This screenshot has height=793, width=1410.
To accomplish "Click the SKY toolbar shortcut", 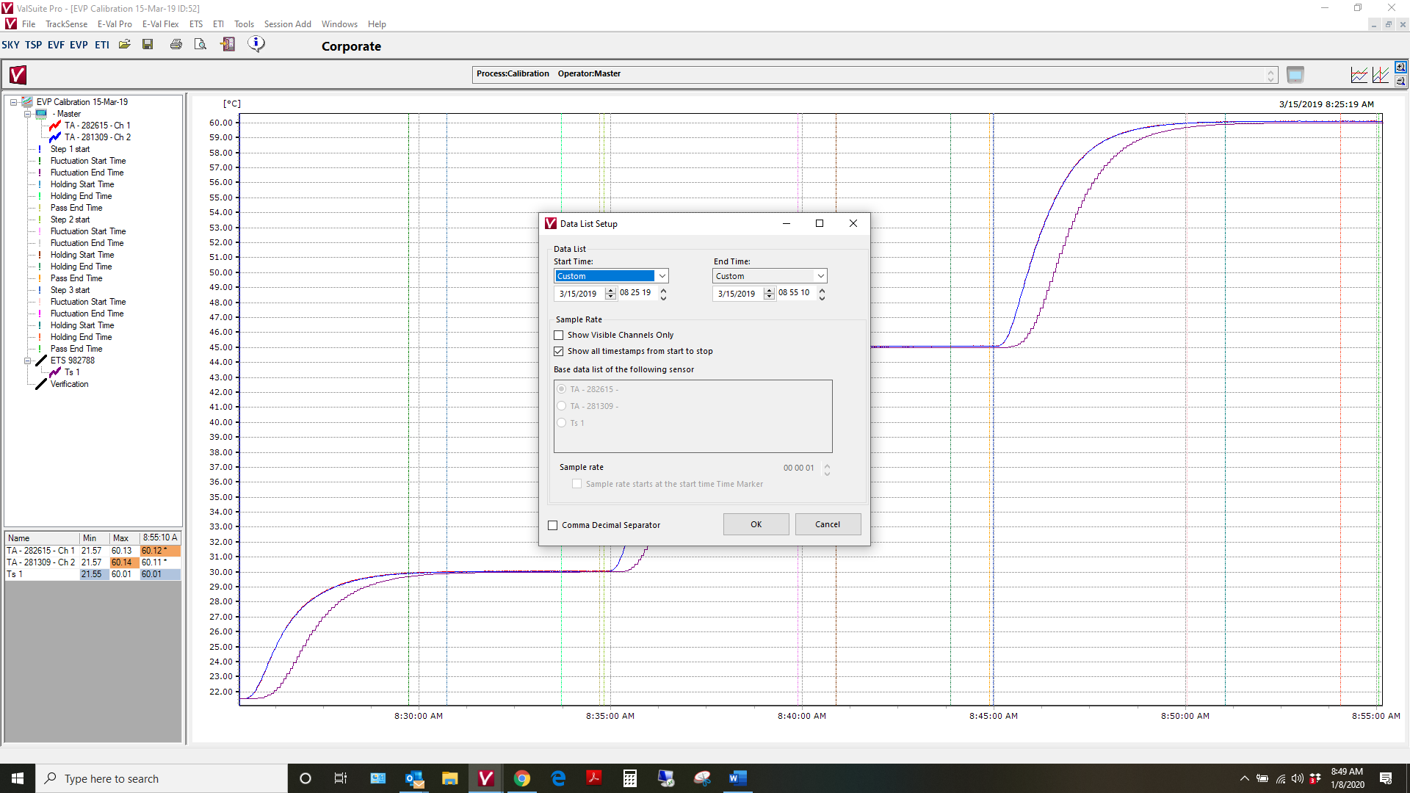I will [x=11, y=45].
